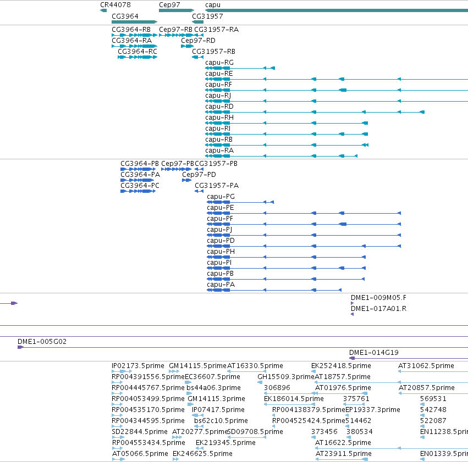Select the CR44078 gene feature
The width and height of the screenshot is (468, 462).
pos(103,10)
